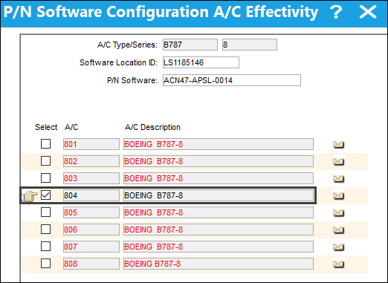Click the BOEING B787-8 description for 804
The image size is (388, 283).
[x=219, y=195]
